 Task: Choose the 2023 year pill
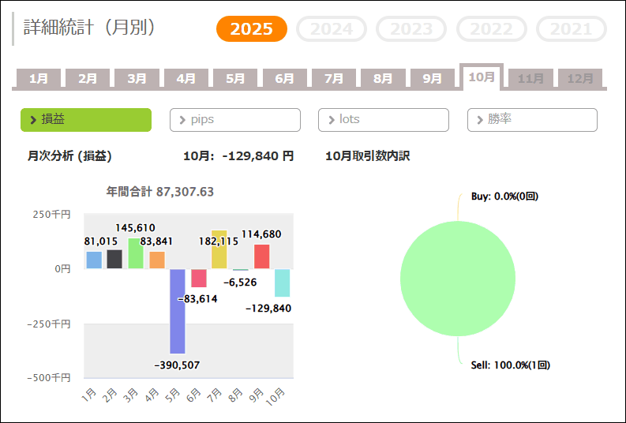pos(411,29)
